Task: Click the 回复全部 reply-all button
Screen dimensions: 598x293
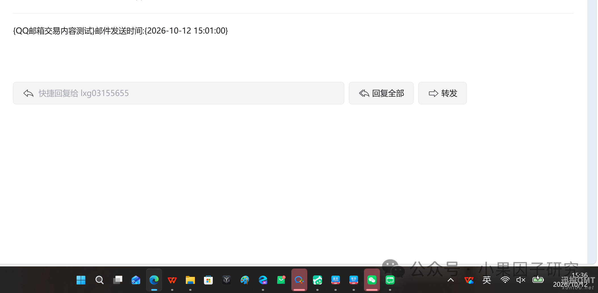Action: point(381,93)
